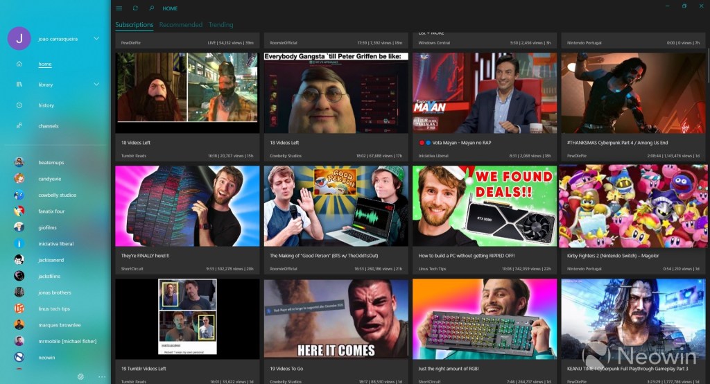Open the 'HERE IT COMES' video thumbnail
Screen dimensions: 710x384
336,319
